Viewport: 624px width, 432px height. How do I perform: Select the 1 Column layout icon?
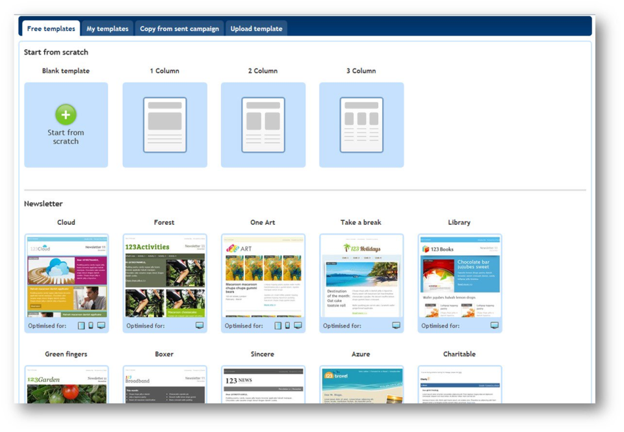[x=164, y=125]
